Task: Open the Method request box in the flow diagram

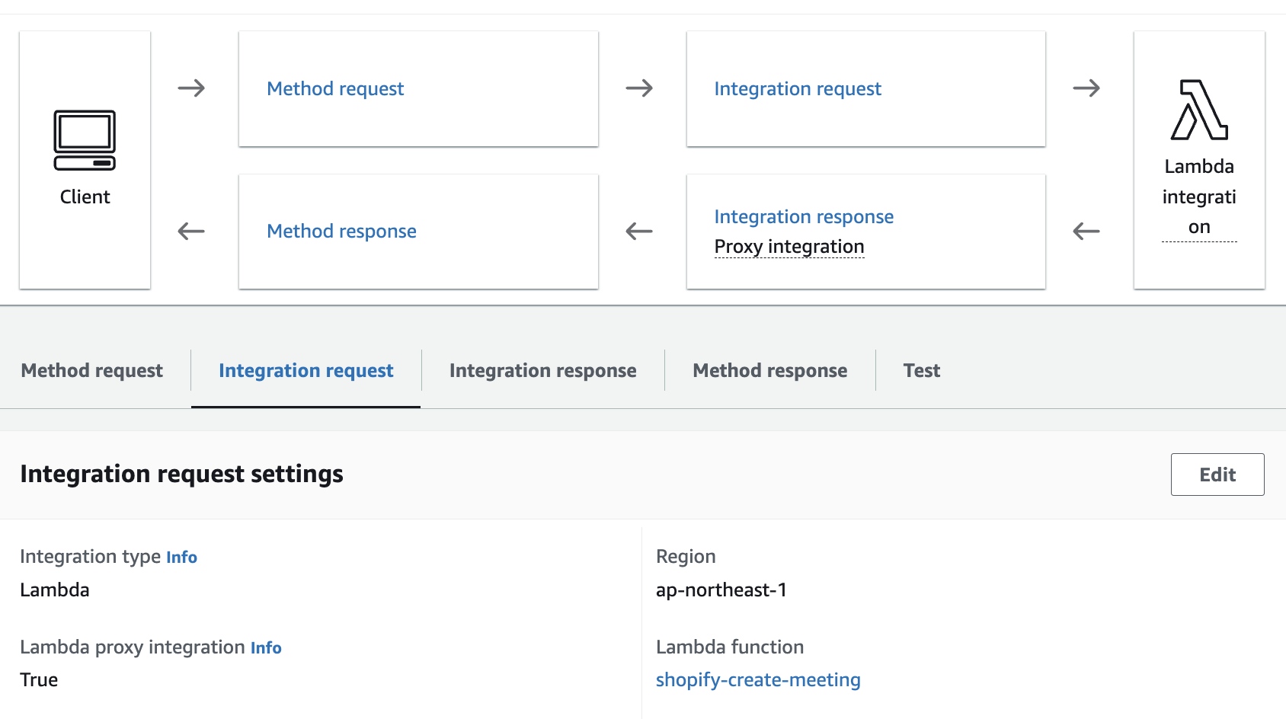Action: point(335,89)
